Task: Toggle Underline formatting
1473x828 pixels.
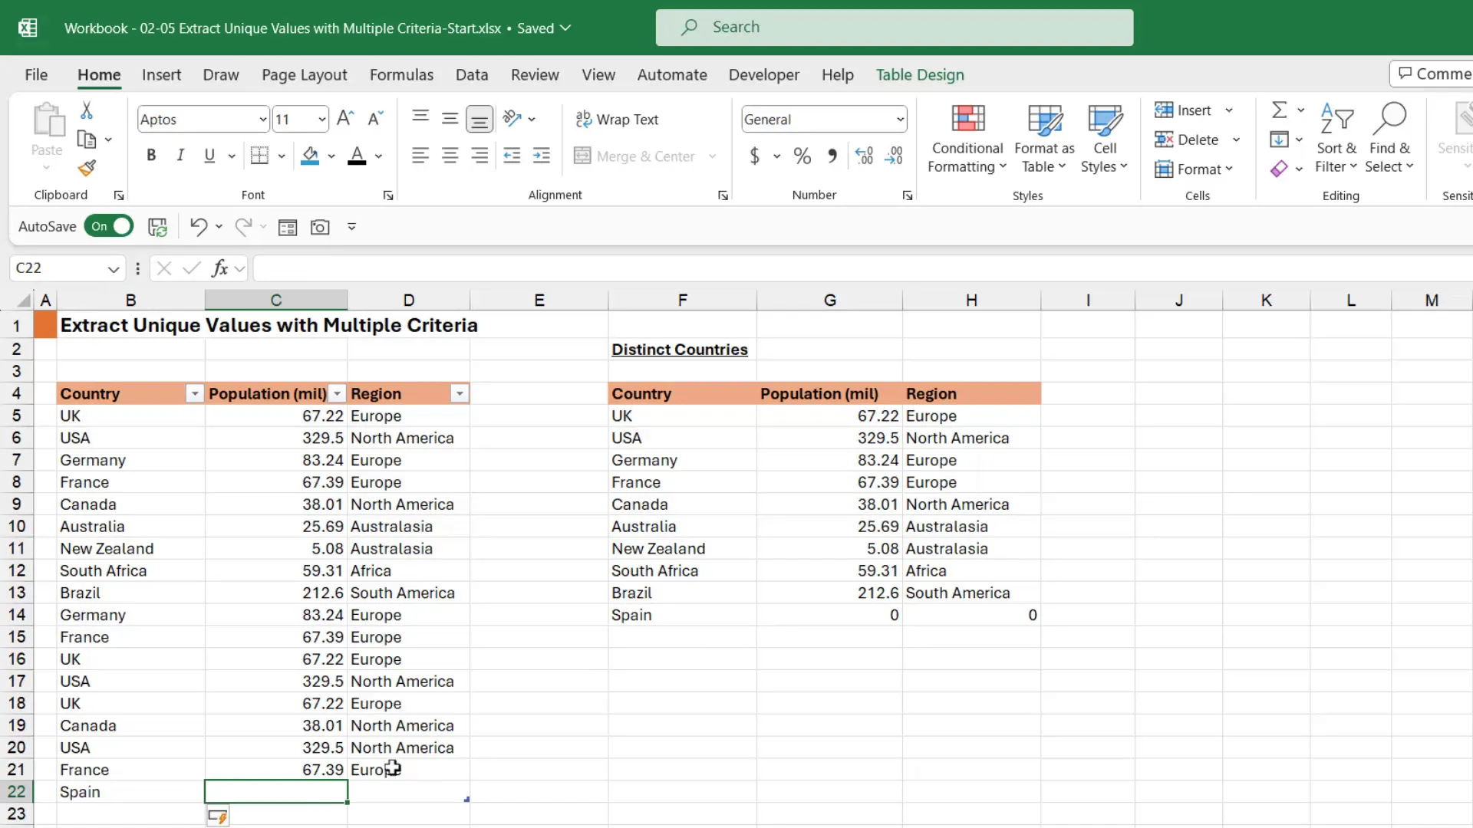Action: click(x=209, y=156)
